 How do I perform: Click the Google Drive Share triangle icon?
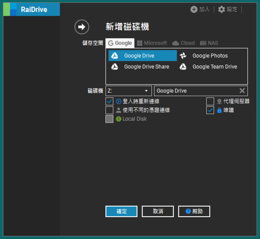(115, 67)
